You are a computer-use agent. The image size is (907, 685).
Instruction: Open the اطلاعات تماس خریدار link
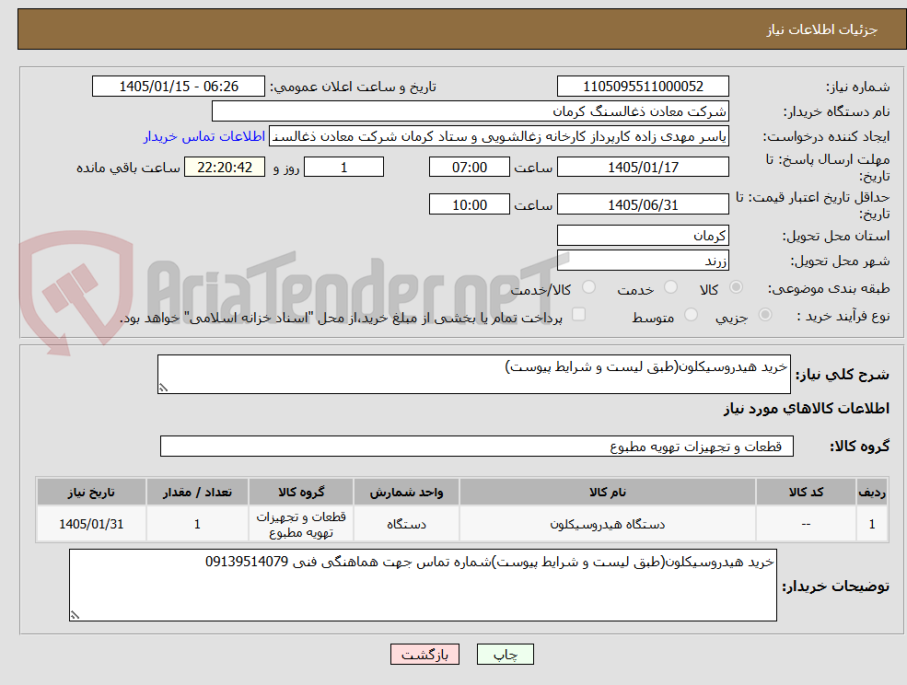(x=204, y=136)
